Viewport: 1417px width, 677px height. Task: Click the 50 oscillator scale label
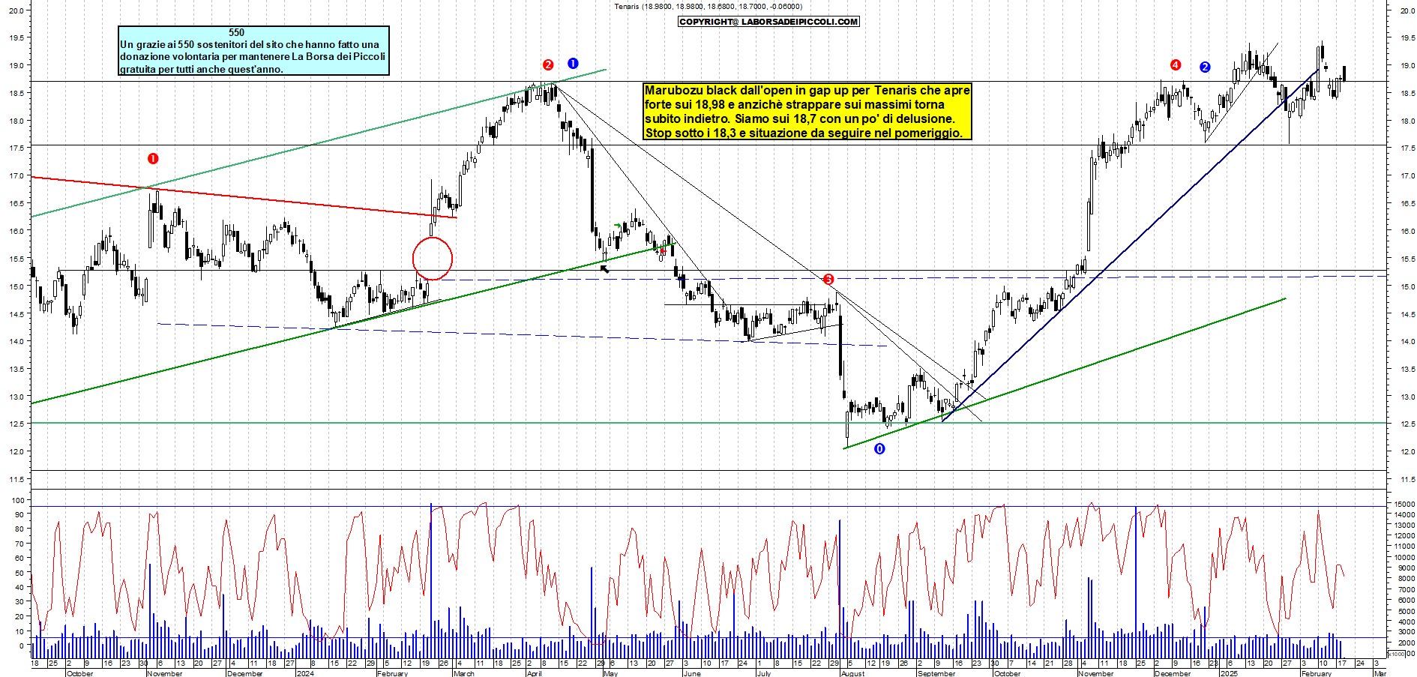pos(19,573)
